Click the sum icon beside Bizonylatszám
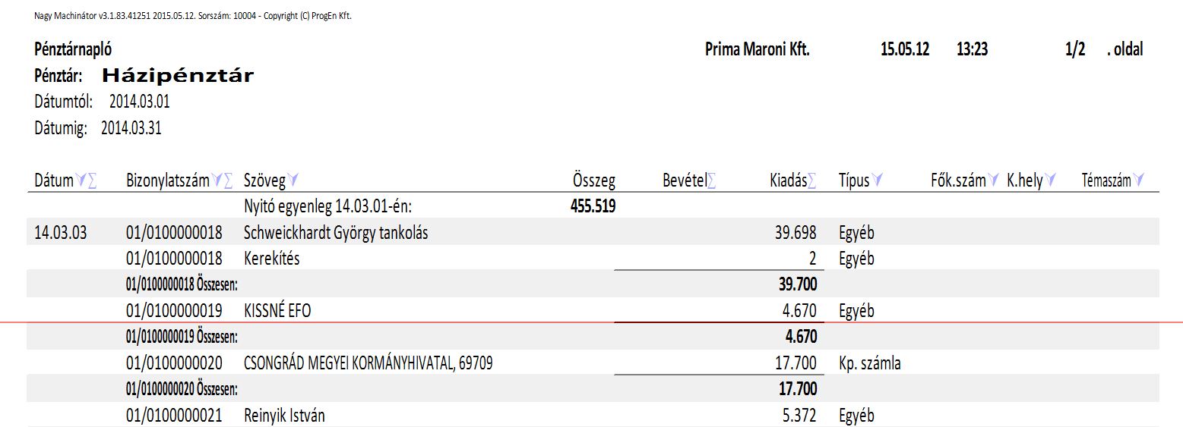Image resolution: width=1183 pixels, height=427 pixels. pos(228,181)
